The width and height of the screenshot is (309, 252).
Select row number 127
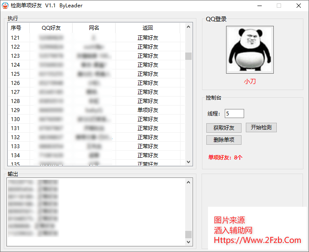[x=96, y=92]
